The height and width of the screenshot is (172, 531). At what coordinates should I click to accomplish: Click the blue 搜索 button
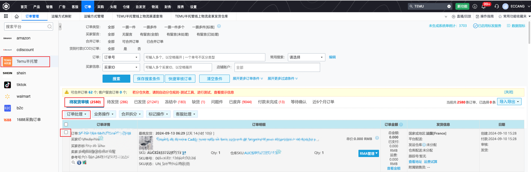tap(116, 79)
